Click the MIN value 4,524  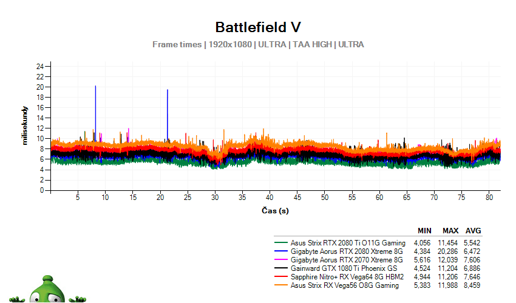point(422,268)
